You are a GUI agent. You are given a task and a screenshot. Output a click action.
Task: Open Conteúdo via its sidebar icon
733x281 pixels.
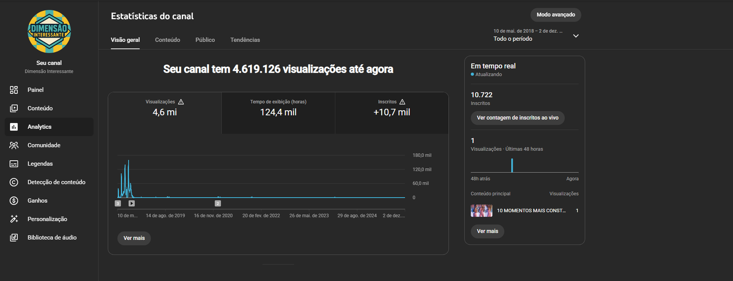click(x=14, y=108)
